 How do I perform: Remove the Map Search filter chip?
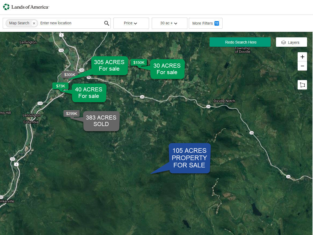pyautogui.click(x=34, y=23)
